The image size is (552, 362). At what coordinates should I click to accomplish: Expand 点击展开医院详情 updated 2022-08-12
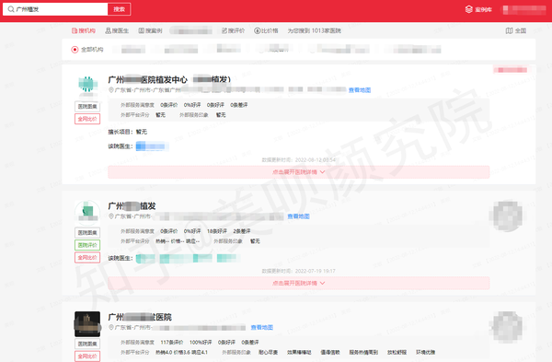pos(298,172)
